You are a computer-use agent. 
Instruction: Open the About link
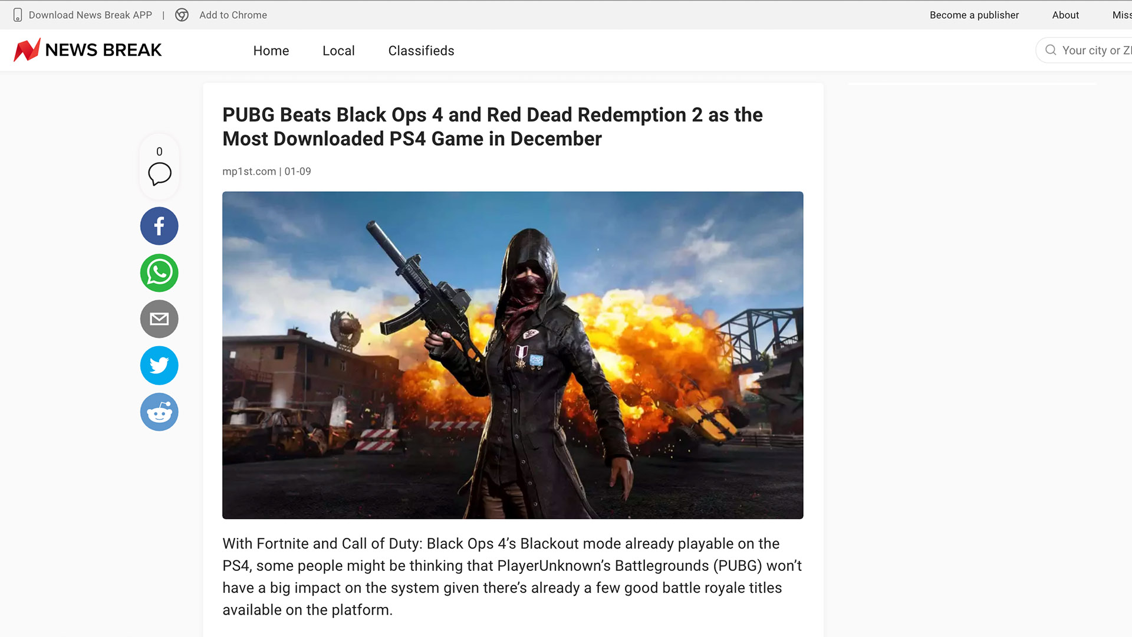point(1065,15)
